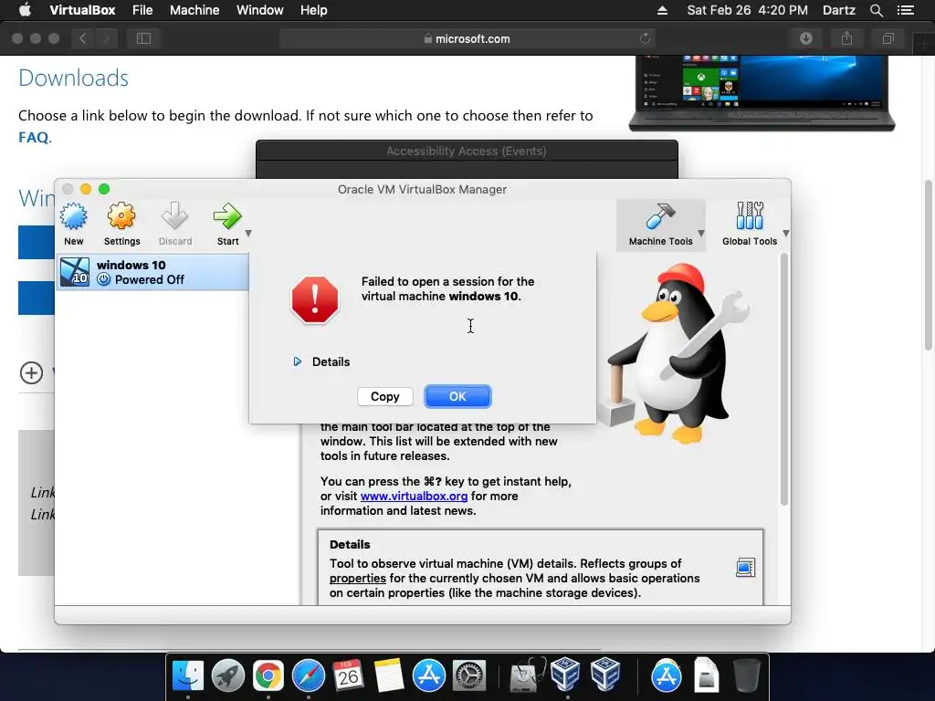This screenshot has width=935, height=701.
Task: Click the Details tool monitor icon
Action: (745, 567)
